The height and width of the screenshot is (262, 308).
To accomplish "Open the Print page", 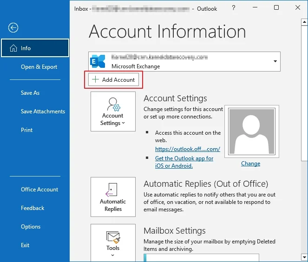I will click(x=26, y=130).
